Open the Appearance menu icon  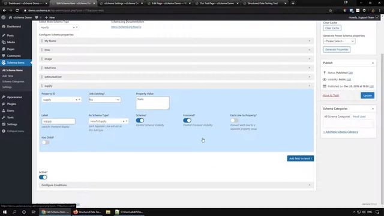coord(4,97)
